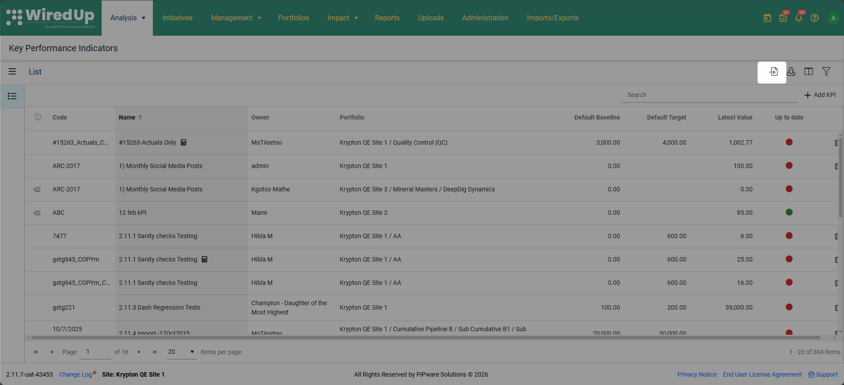Click the KPI Search field

(709, 95)
